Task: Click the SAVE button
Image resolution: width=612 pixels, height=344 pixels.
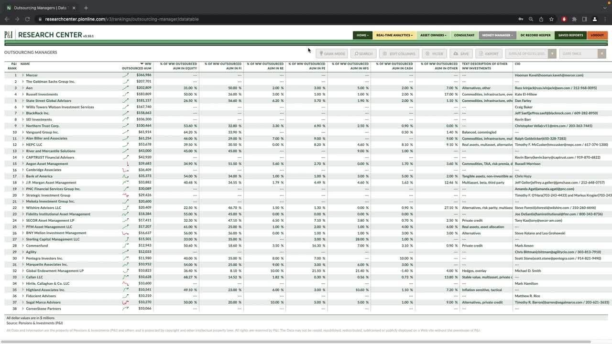Action: pos(461,54)
